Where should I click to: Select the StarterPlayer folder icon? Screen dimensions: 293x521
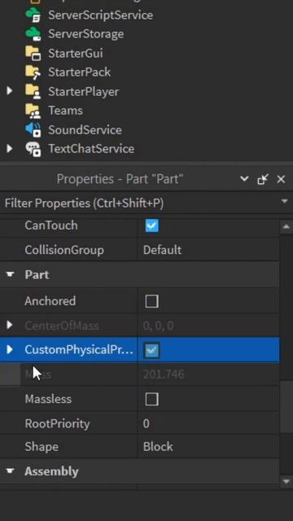pos(33,91)
